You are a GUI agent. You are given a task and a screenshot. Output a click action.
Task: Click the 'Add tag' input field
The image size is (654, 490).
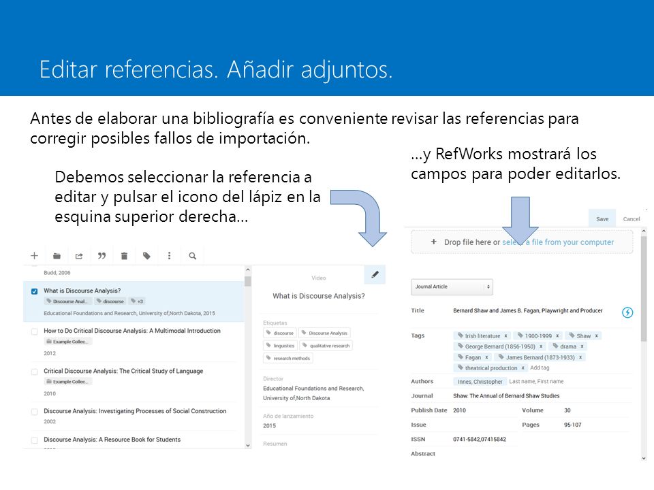[540, 367]
